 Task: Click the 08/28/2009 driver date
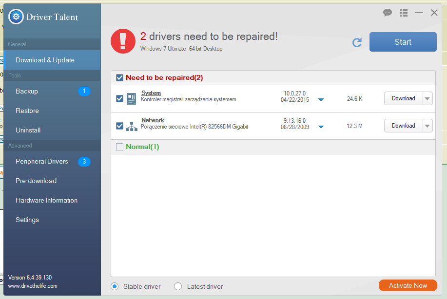coord(295,127)
